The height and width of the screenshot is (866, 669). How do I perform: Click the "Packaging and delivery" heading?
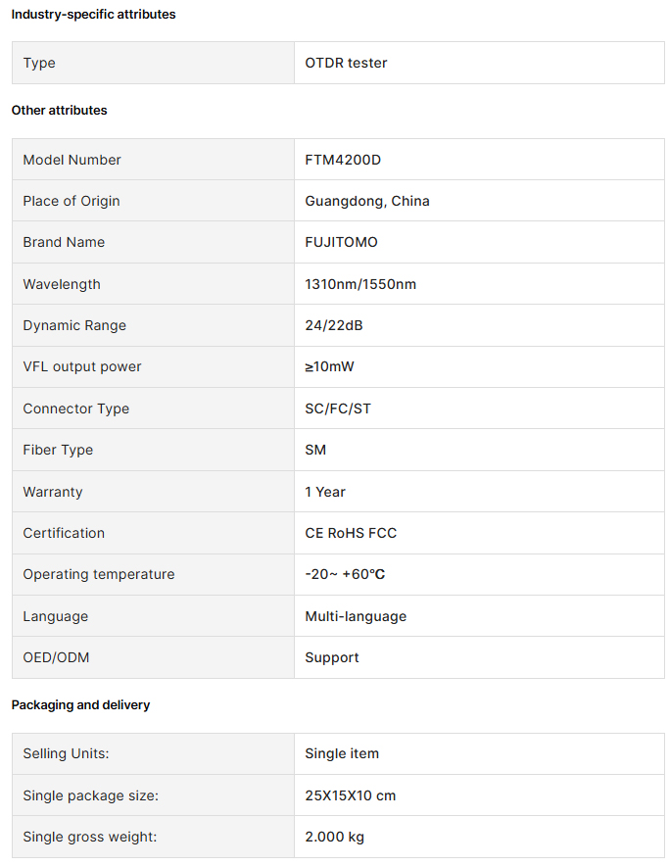(80, 705)
